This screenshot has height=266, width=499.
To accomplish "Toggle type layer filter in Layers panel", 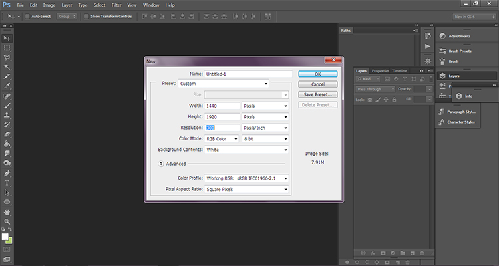I will [x=405, y=79].
